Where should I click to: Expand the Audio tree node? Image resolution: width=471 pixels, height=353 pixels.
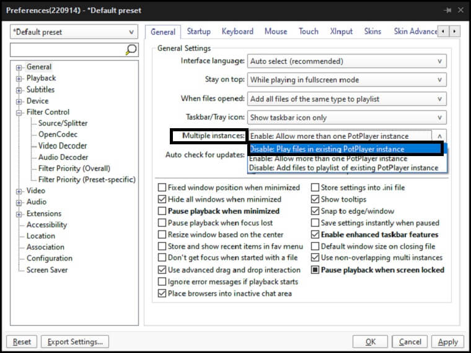tap(19, 203)
